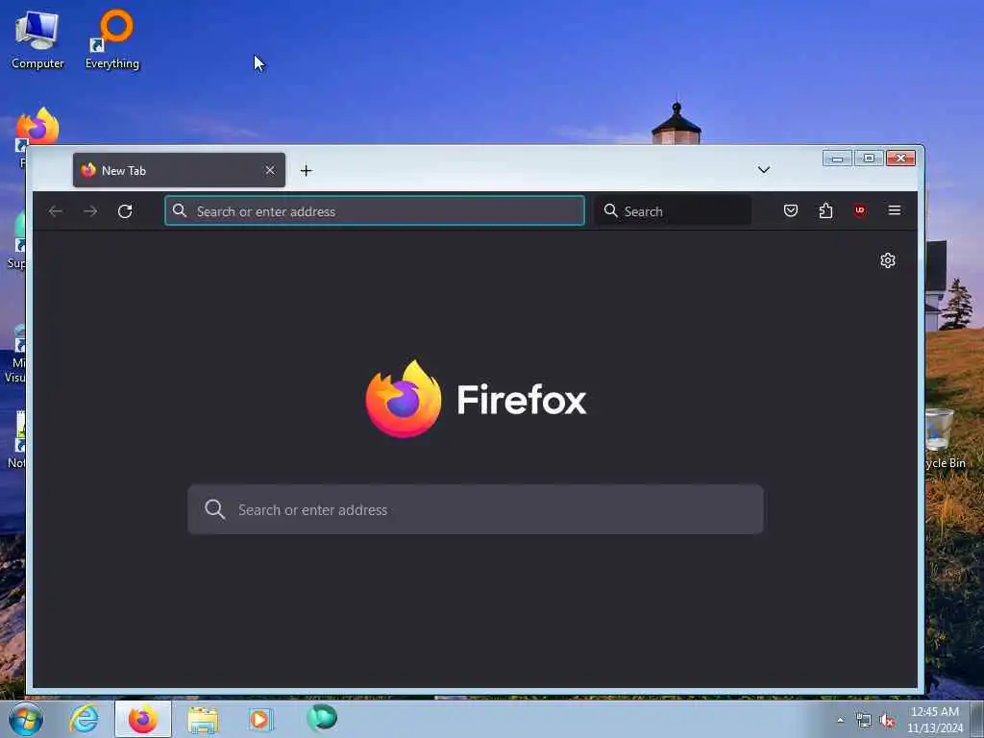Close the New Tab tab

coord(270,171)
